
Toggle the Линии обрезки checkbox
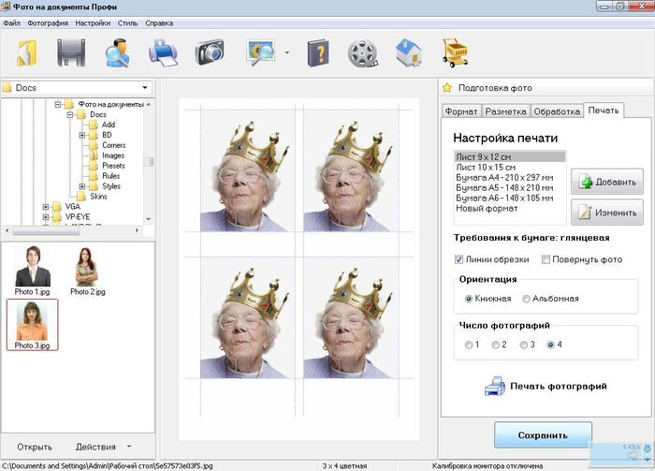(x=458, y=259)
